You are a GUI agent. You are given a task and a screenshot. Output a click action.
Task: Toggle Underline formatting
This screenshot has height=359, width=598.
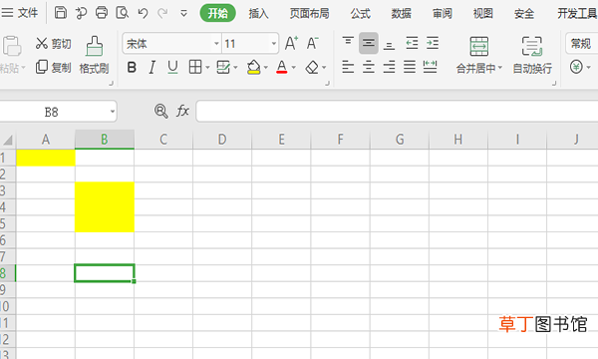172,68
